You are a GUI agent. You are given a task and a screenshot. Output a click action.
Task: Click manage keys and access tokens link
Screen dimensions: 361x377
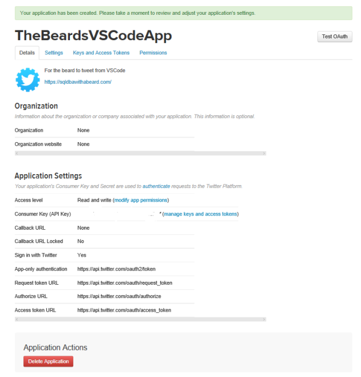(201, 214)
